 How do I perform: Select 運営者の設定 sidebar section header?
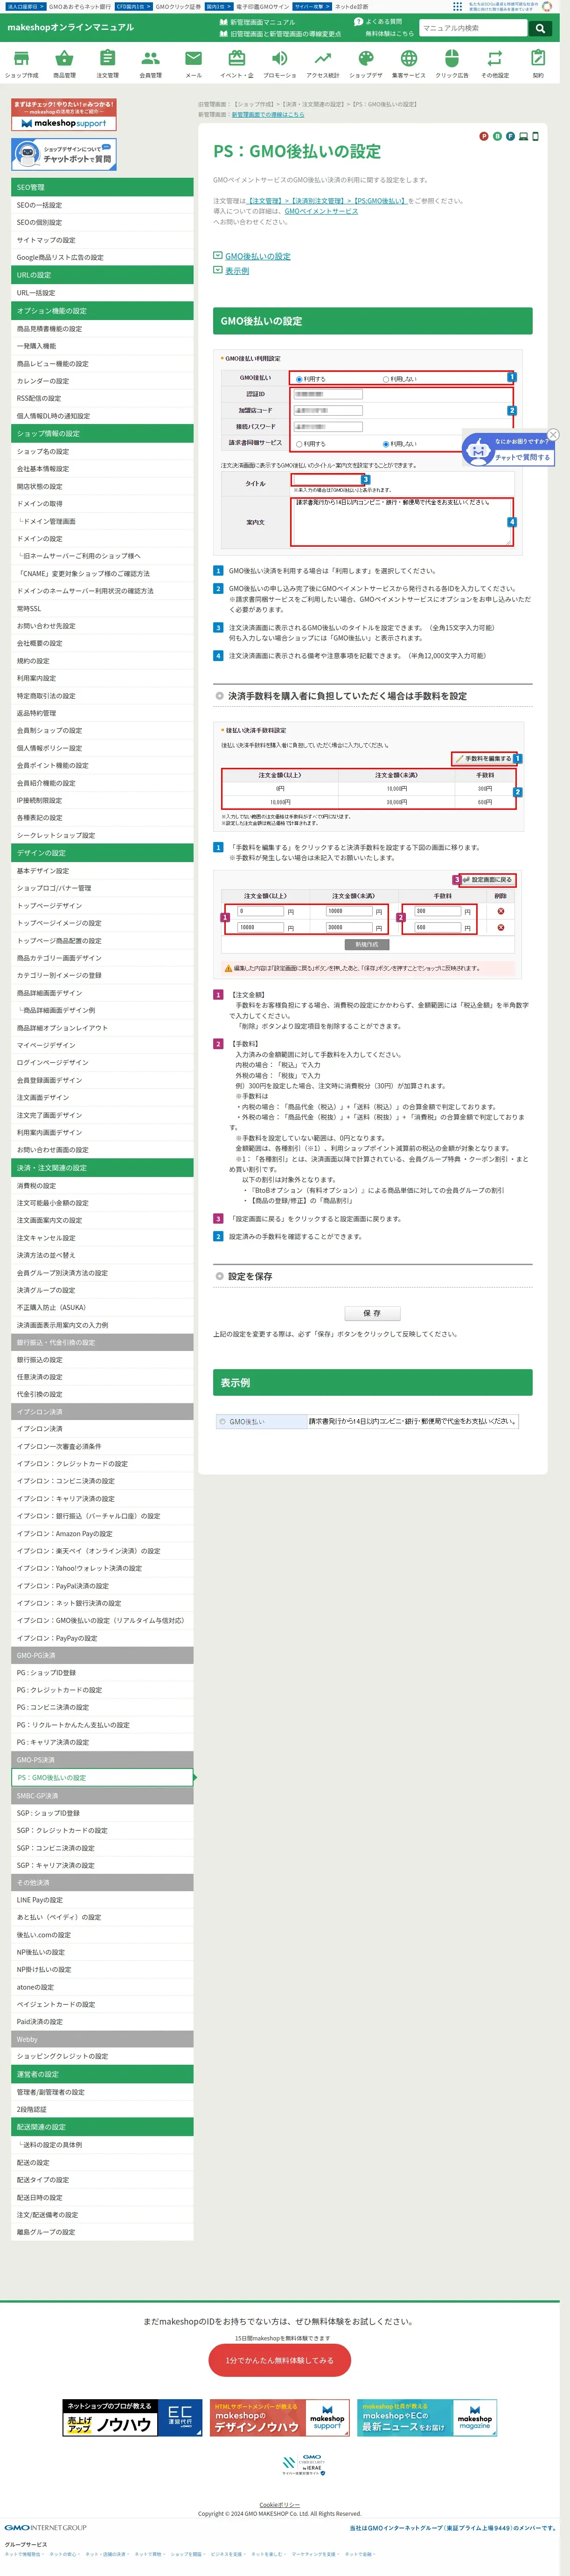[x=102, y=2074]
